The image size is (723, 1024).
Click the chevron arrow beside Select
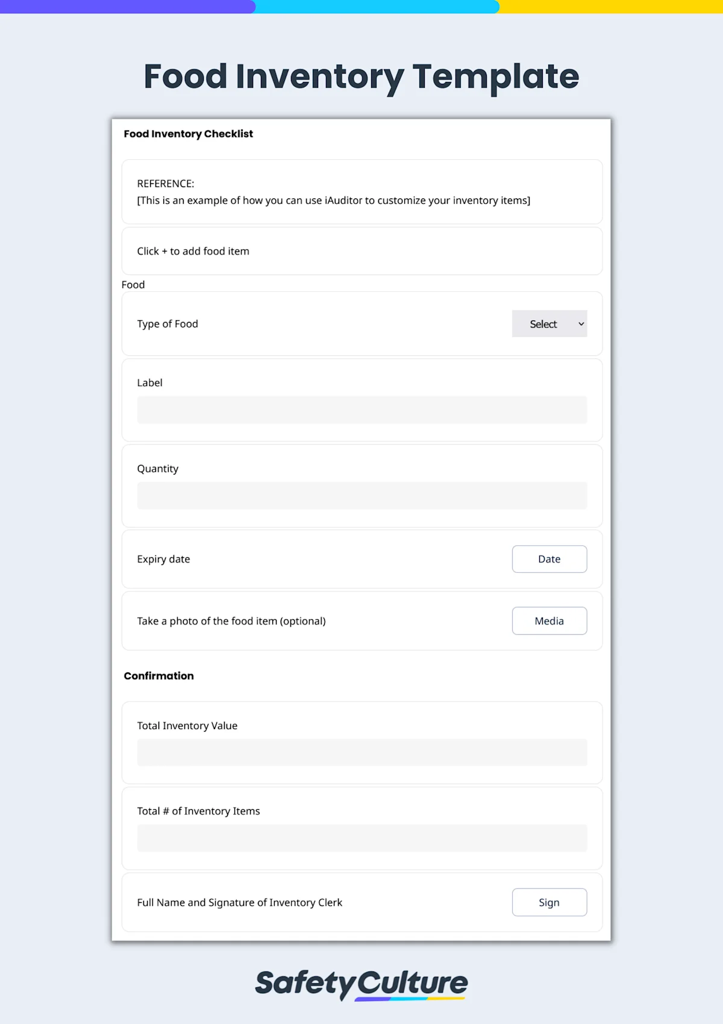pyautogui.click(x=581, y=324)
